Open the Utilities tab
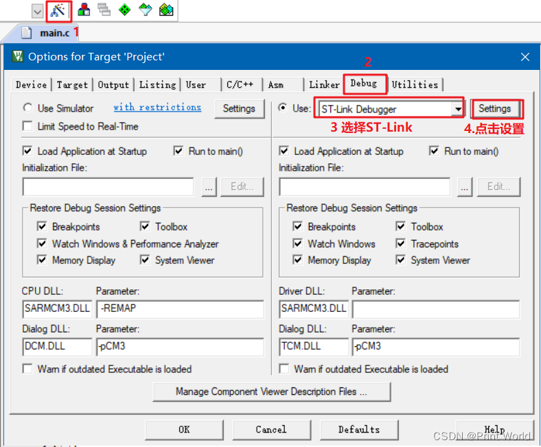Image resolution: width=541 pixels, height=447 pixels. coord(415,85)
